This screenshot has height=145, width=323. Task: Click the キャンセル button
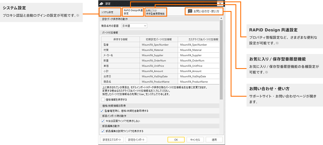(195, 140)
